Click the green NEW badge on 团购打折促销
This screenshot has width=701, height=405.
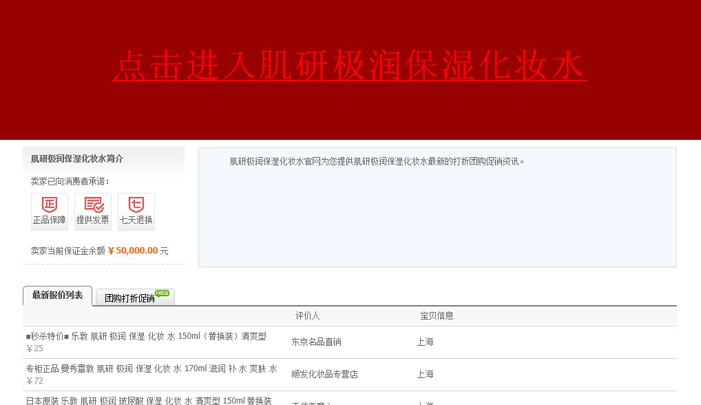coord(162,293)
